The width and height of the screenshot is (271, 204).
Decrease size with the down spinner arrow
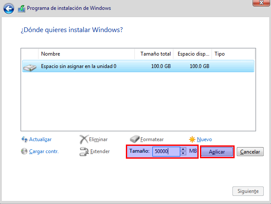click(183, 154)
